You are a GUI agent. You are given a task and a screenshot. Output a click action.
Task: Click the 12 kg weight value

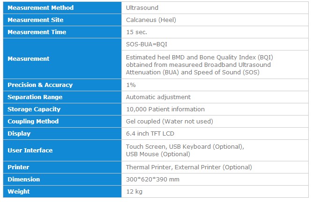click(x=134, y=192)
